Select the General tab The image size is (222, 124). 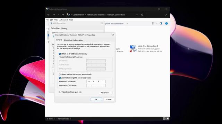59,40
